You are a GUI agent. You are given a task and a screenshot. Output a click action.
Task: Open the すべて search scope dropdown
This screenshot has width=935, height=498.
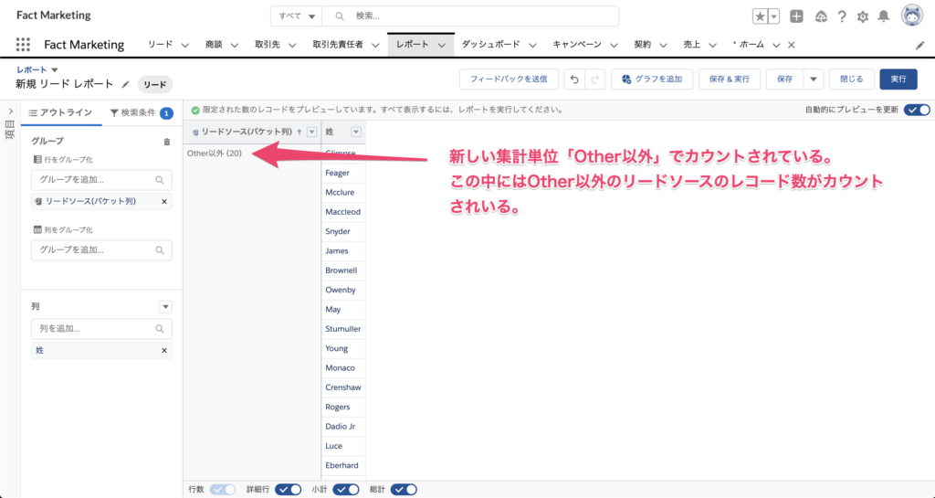(x=297, y=16)
